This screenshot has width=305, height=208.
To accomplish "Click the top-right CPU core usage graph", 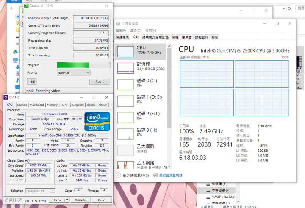I will [262, 74].
